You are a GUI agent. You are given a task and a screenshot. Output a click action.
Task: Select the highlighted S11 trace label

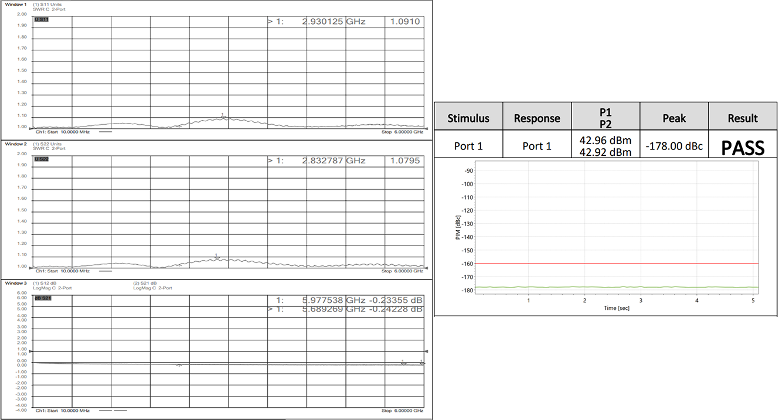coord(41,20)
